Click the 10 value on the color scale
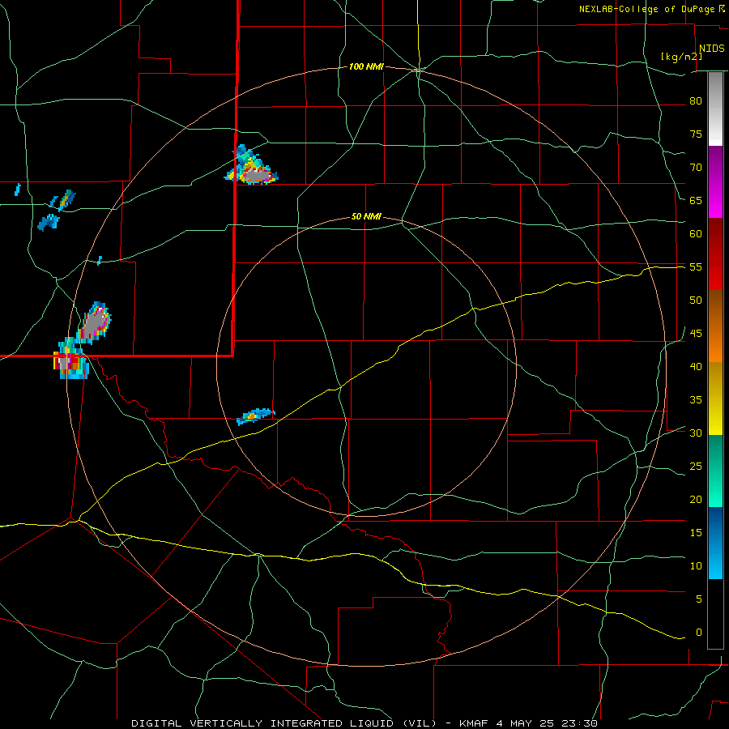The width and height of the screenshot is (729, 729). click(696, 566)
